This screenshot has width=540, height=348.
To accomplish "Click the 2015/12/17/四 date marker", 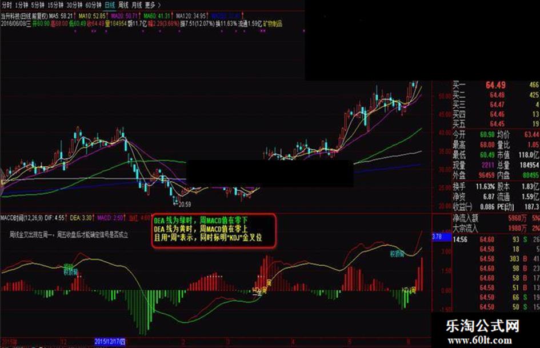I will (110, 342).
